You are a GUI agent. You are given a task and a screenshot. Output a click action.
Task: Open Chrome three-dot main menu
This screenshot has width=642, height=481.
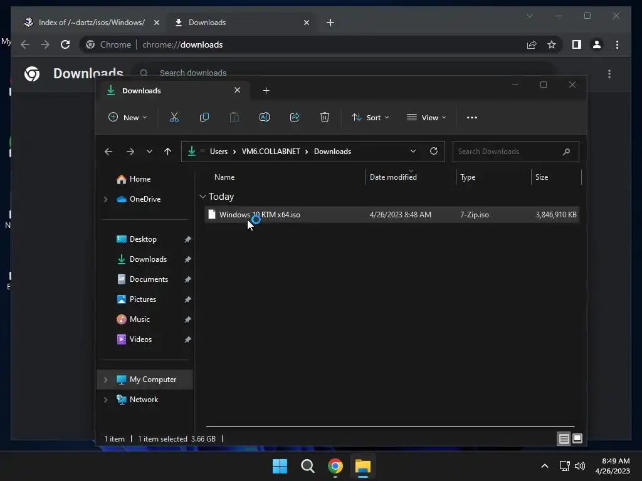tap(617, 44)
